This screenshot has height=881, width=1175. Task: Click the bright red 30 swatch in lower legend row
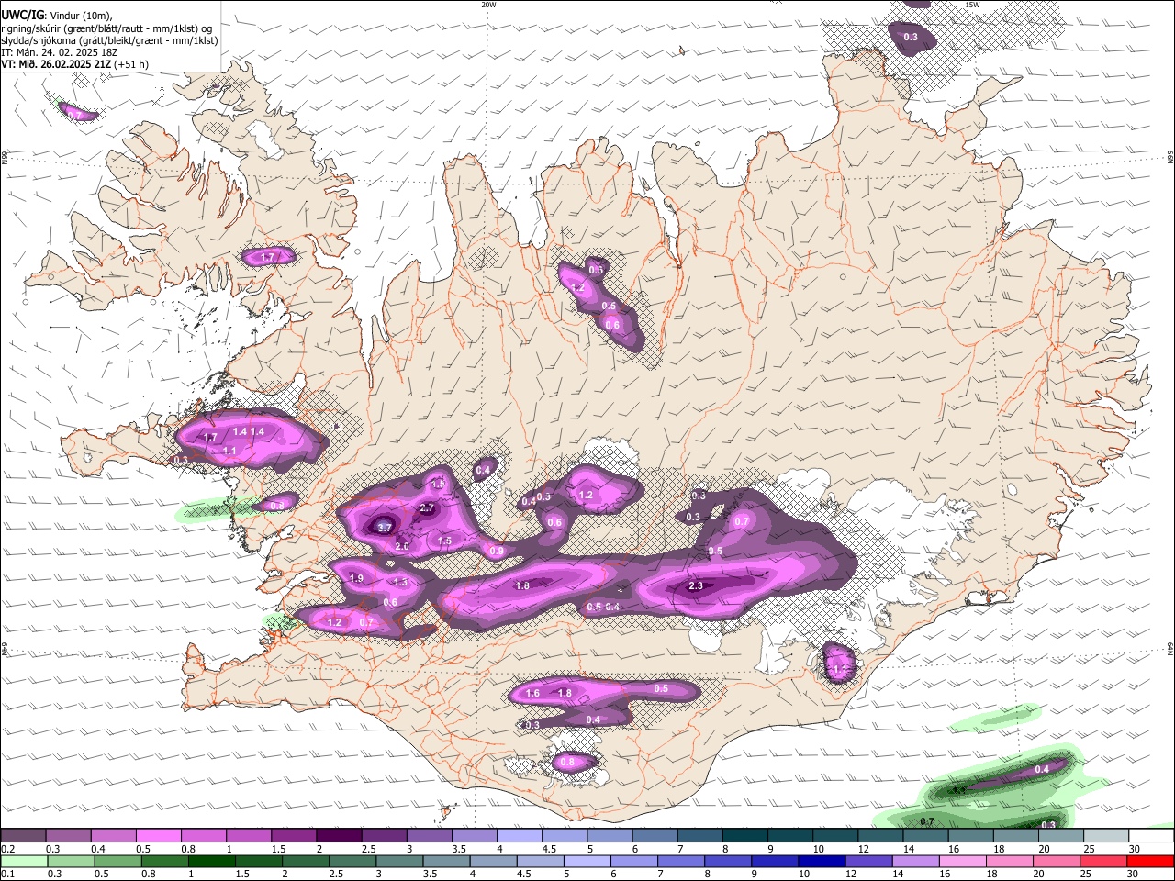click(x=1151, y=862)
